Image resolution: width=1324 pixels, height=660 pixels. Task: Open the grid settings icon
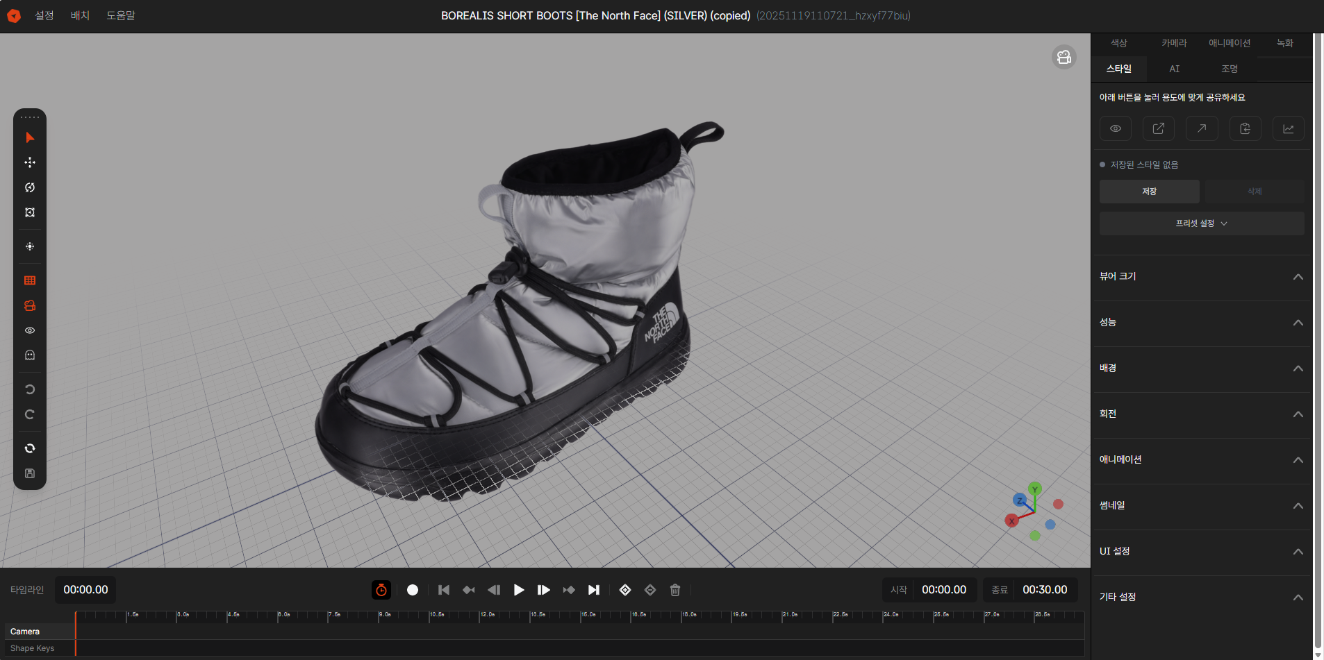click(30, 280)
